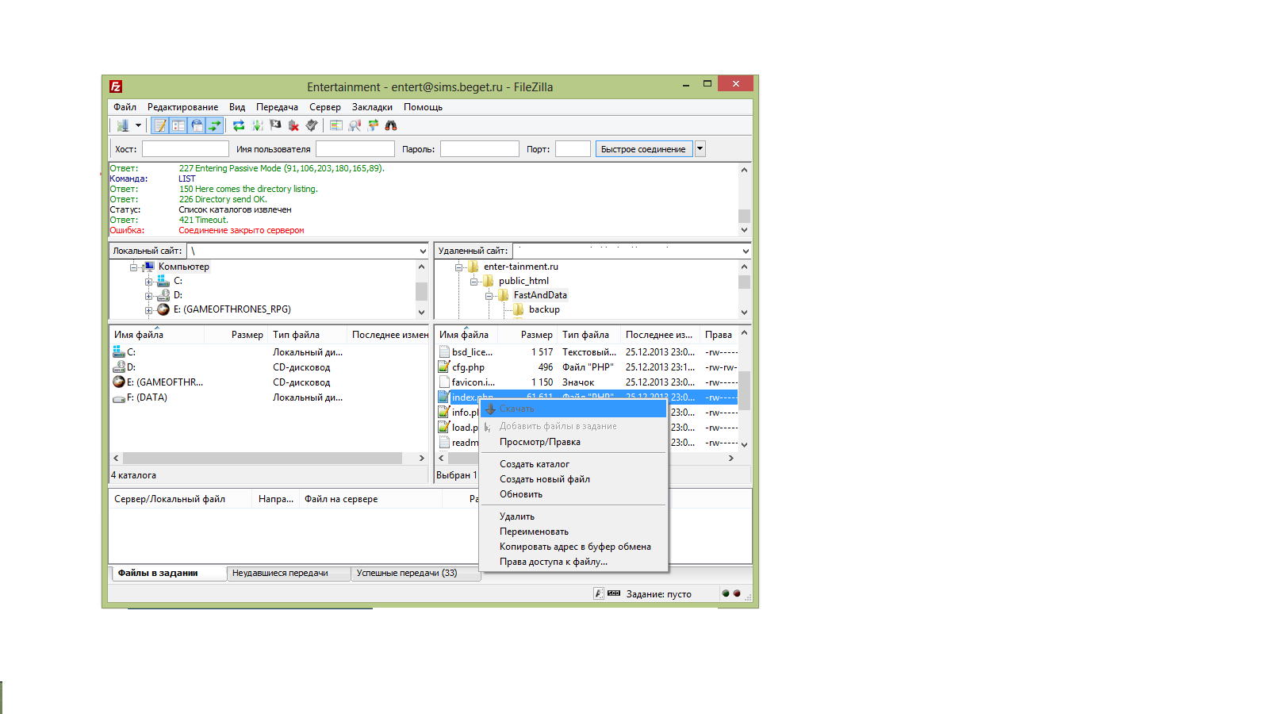Sort remote files by Права column

719,335
